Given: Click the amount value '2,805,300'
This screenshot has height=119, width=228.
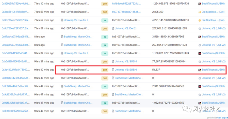Looking at the screenshot, I should coord(158,12).
